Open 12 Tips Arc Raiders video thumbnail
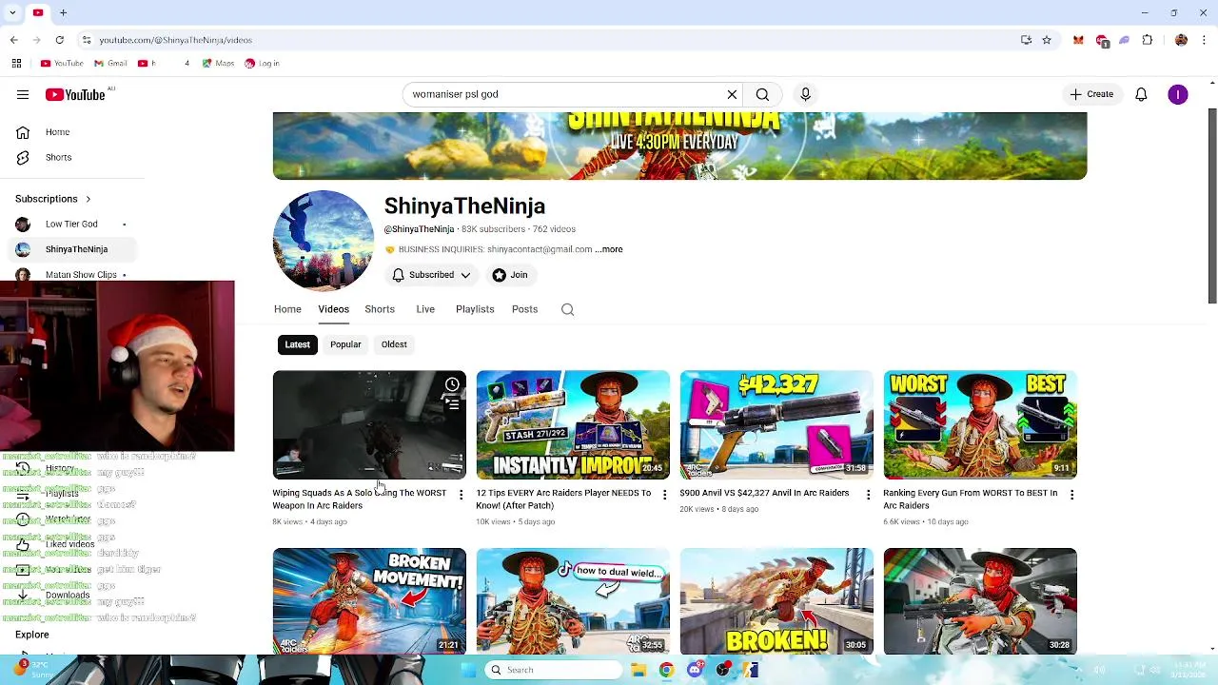This screenshot has width=1218, height=685. (x=573, y=425)
